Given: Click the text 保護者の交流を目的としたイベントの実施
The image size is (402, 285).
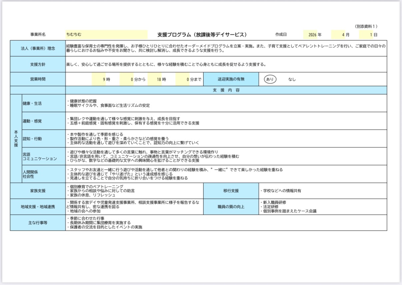Looking at the screenshot, I should click(x=104, y=227).
